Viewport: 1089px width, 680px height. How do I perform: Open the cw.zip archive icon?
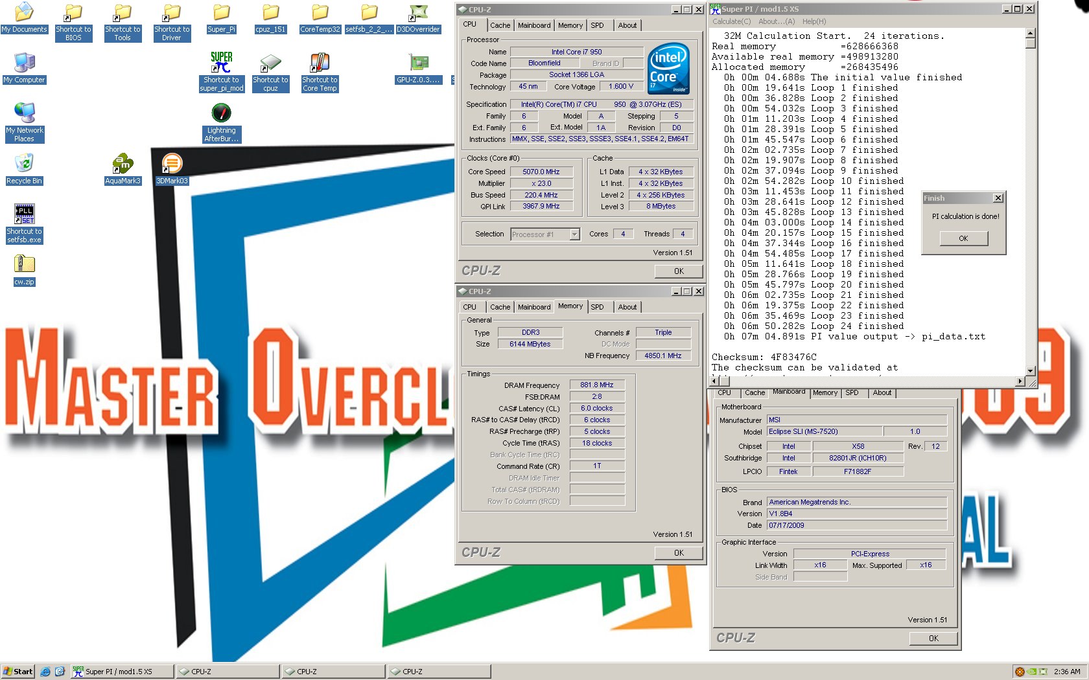(x=24, y=271)
